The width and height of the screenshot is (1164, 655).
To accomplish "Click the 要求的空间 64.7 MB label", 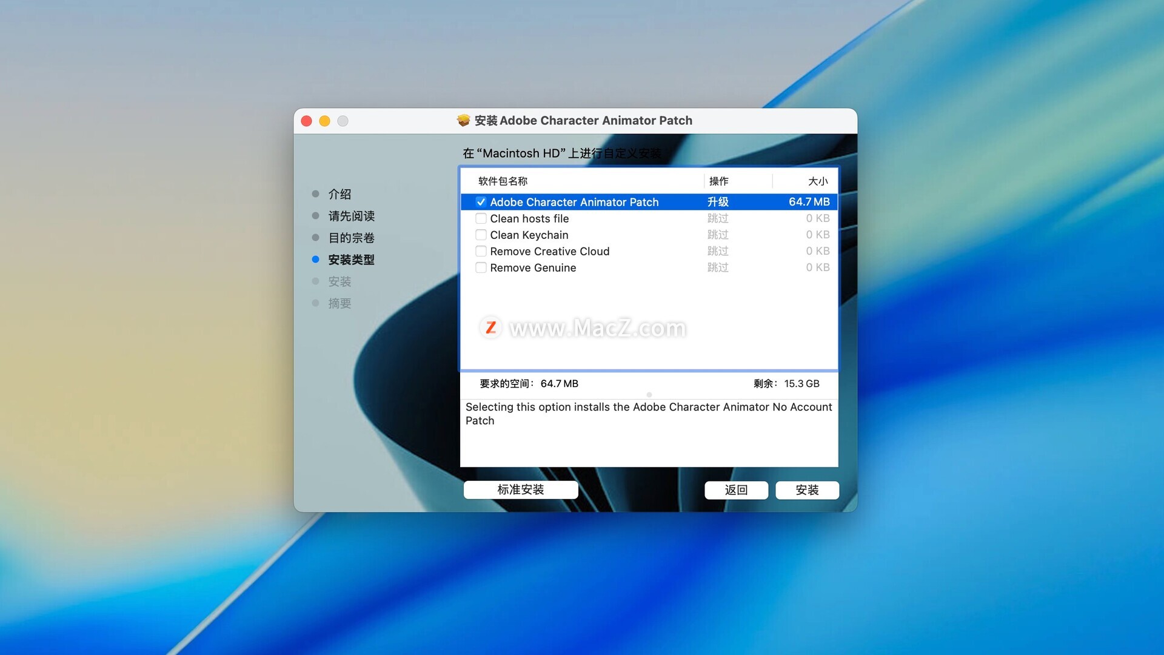I will [x=529, y=383].
